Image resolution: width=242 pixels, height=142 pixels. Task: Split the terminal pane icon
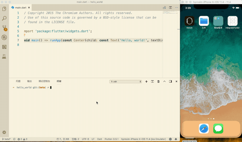(152, 81)
